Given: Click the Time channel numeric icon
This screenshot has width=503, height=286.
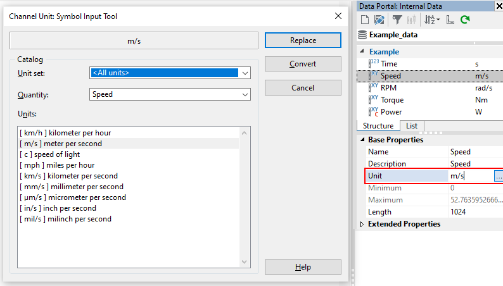Looking at the screenshot, I should coord(373,63).
